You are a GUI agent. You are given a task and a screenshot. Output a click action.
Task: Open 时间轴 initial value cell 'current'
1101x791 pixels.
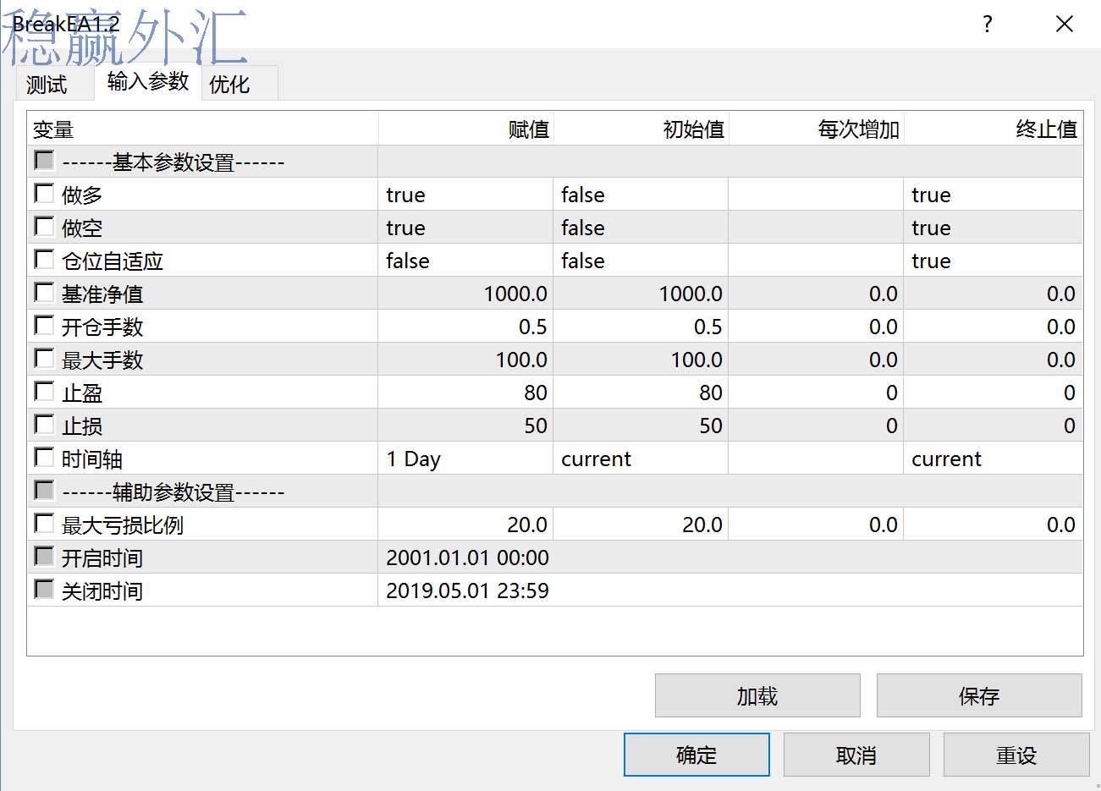641,459
